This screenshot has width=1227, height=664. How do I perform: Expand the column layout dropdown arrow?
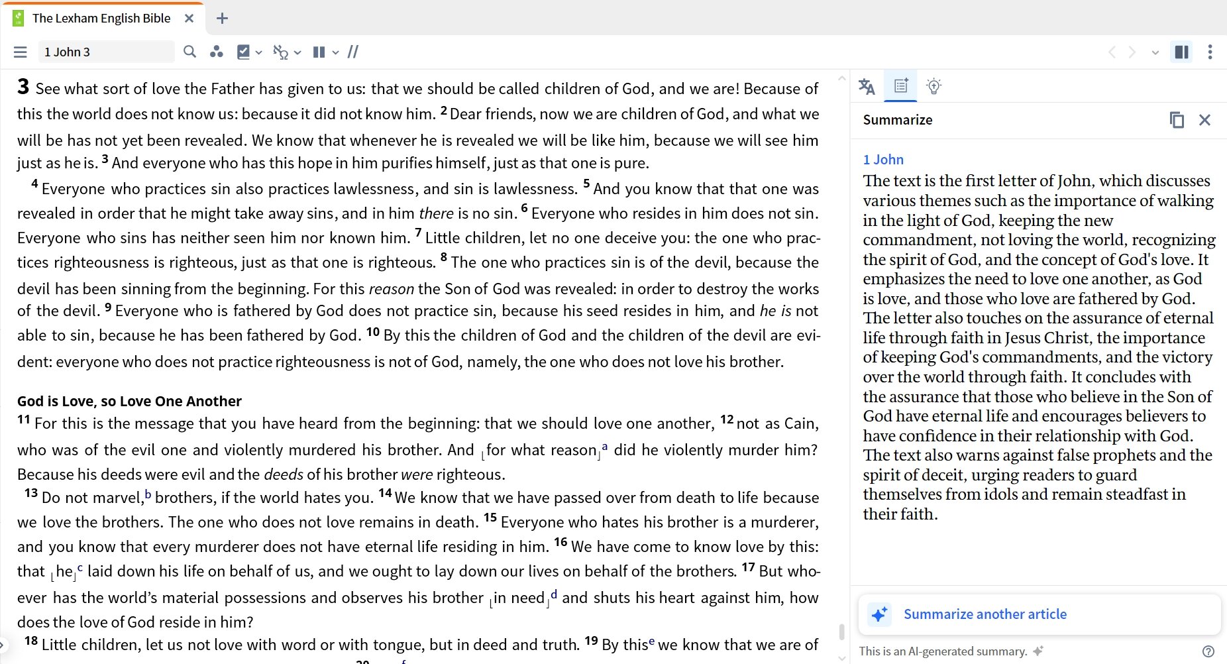(x=336, y=52)
